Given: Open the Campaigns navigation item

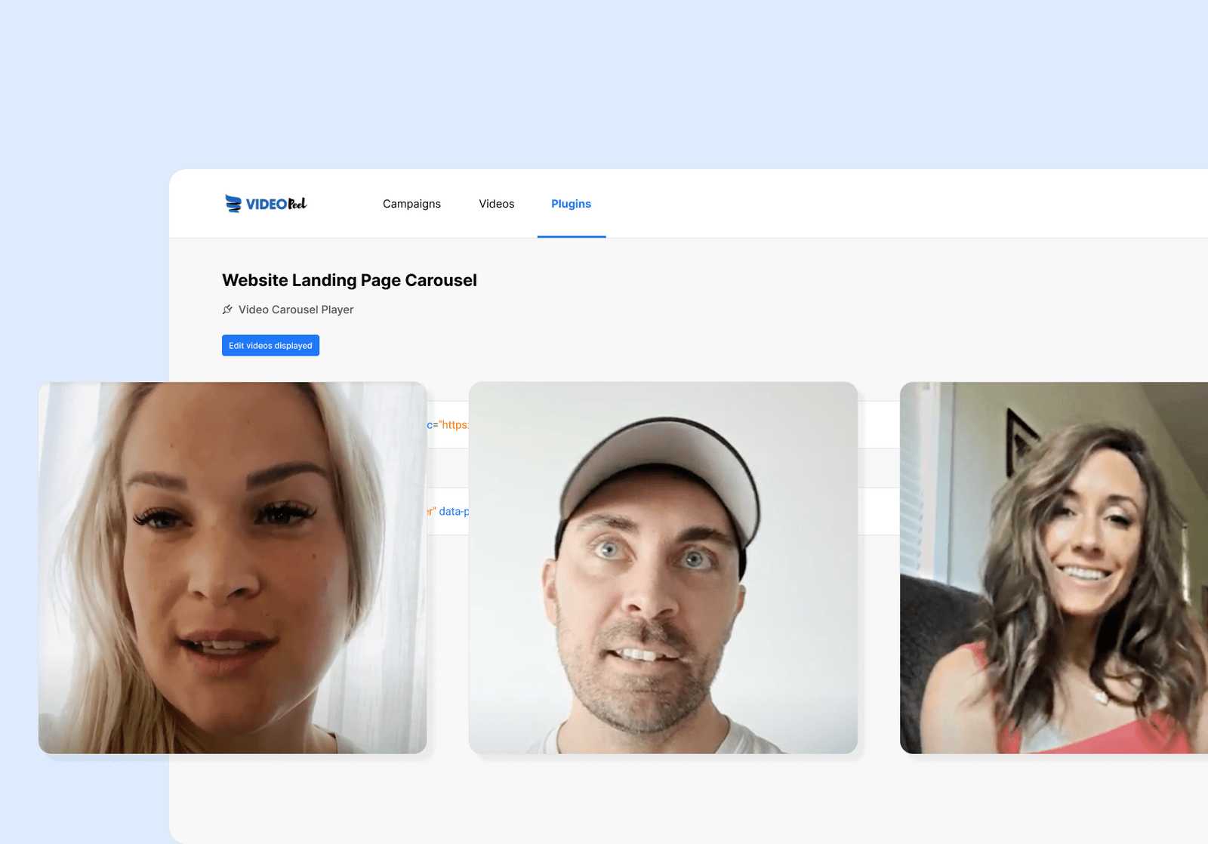Looking at the screenshot, I should tap(411, 204).
